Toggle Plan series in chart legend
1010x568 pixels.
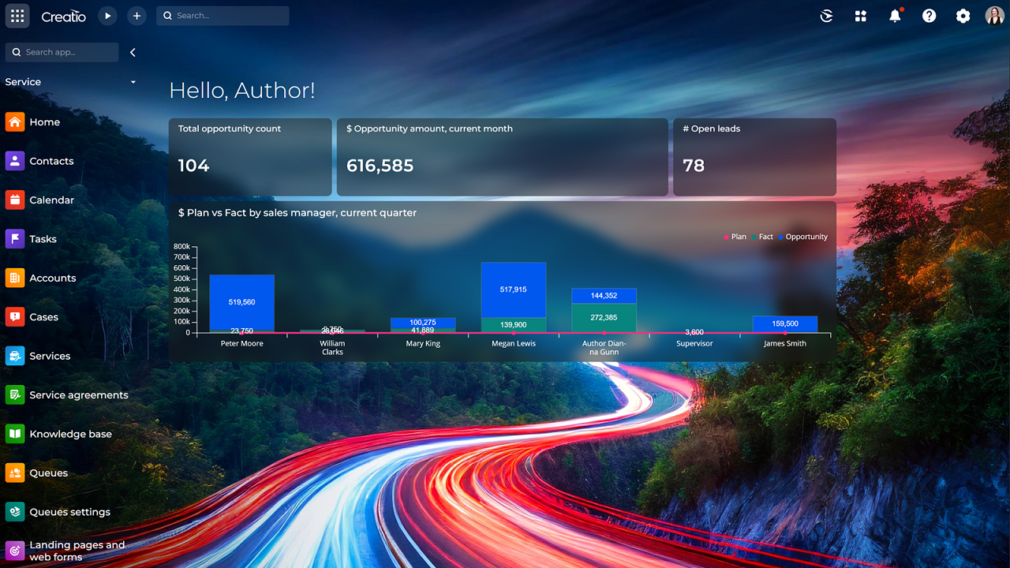pos(735,237)
